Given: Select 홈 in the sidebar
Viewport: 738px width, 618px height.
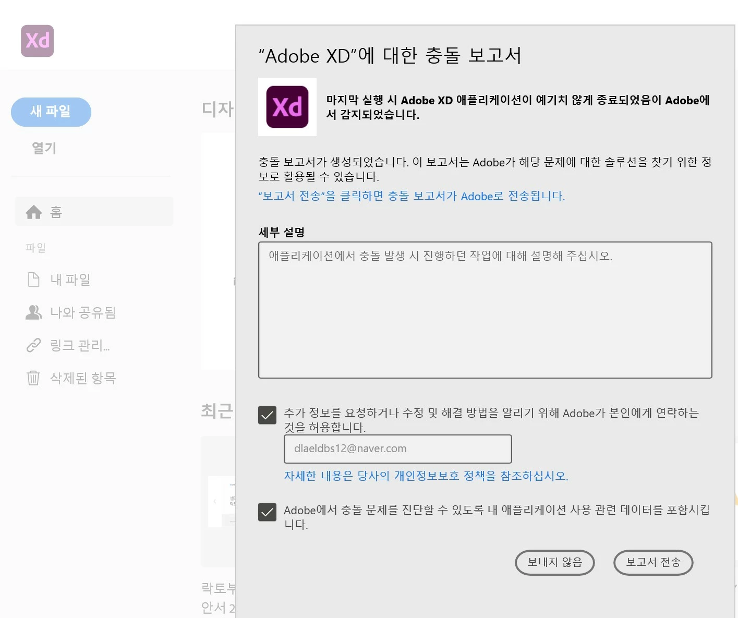Looking at the screenshot, I should [x=94, y=212].
